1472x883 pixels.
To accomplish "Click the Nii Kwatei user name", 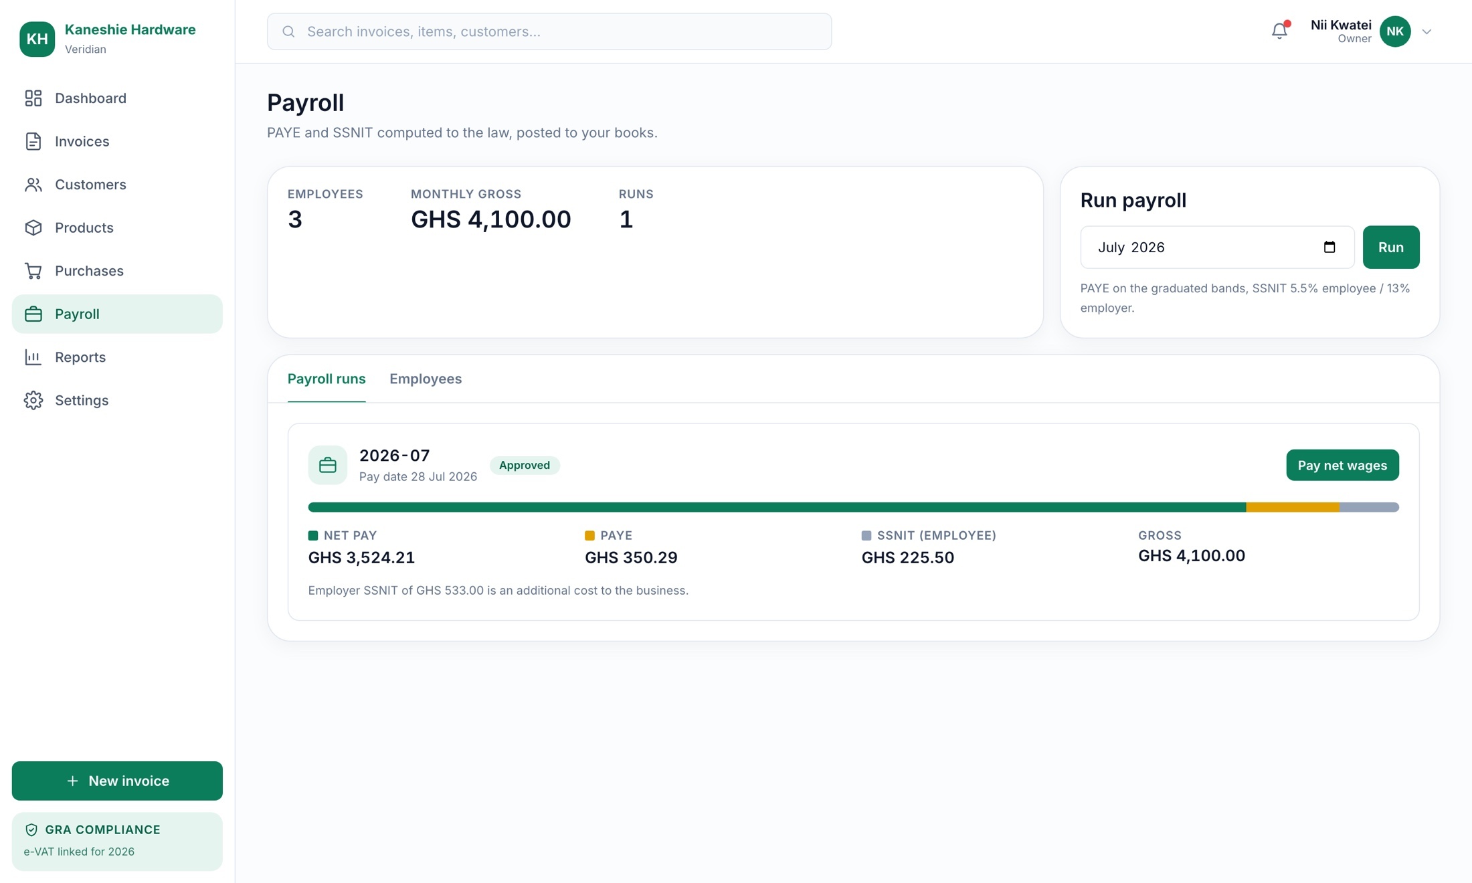I will pyautogui.click(x=1341, y=25).
